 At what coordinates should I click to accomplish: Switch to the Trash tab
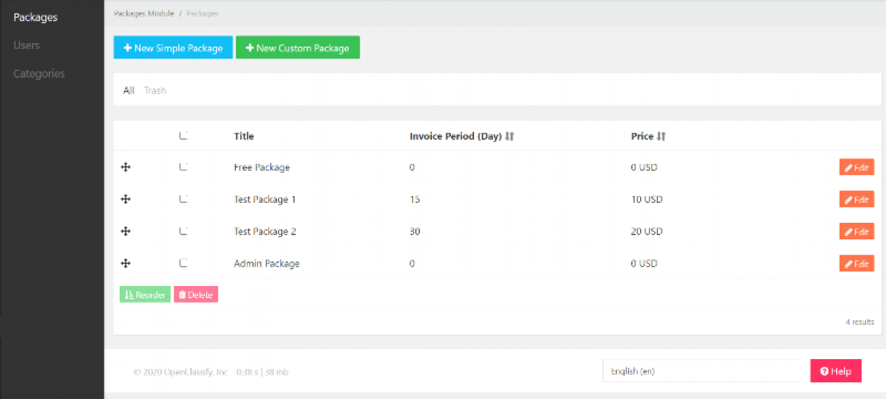coord(155,90)
